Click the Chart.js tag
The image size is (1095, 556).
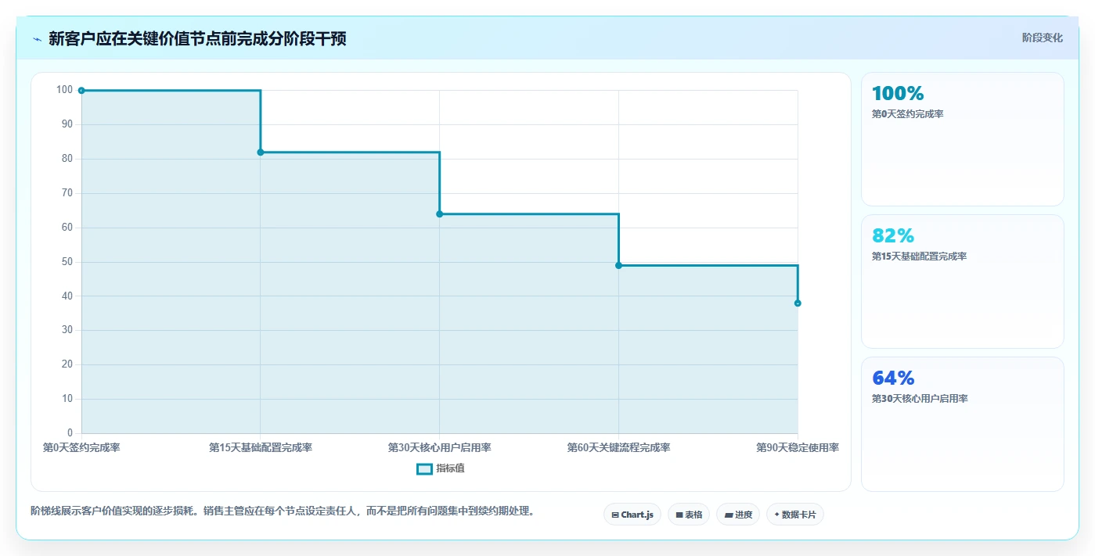632,515
